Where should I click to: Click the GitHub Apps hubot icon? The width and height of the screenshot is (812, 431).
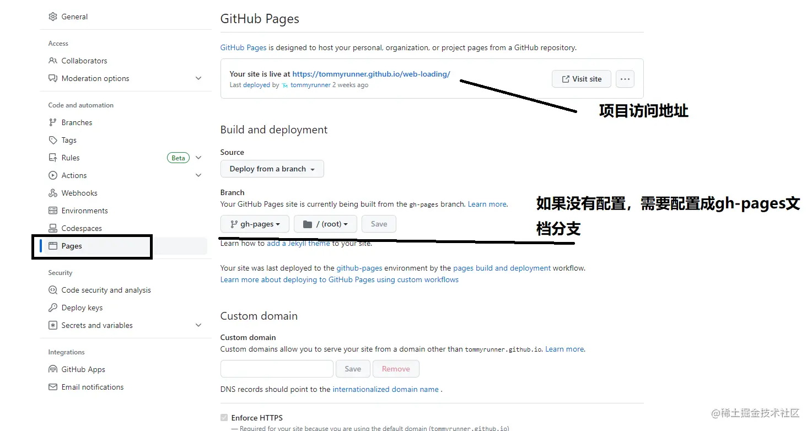[x=53, y=369]
